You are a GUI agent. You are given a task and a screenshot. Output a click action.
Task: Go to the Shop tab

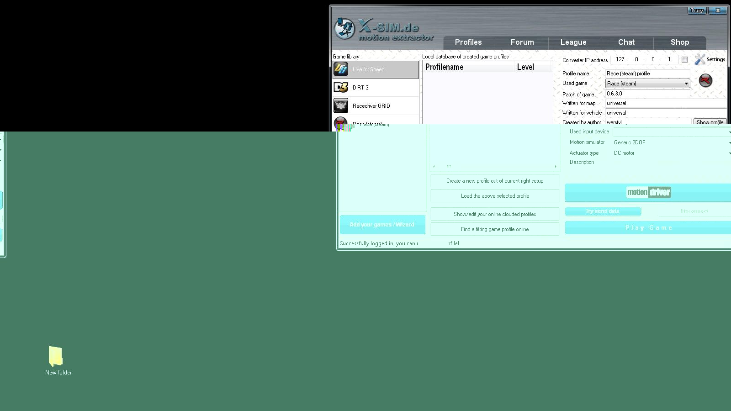coord(679,42)
